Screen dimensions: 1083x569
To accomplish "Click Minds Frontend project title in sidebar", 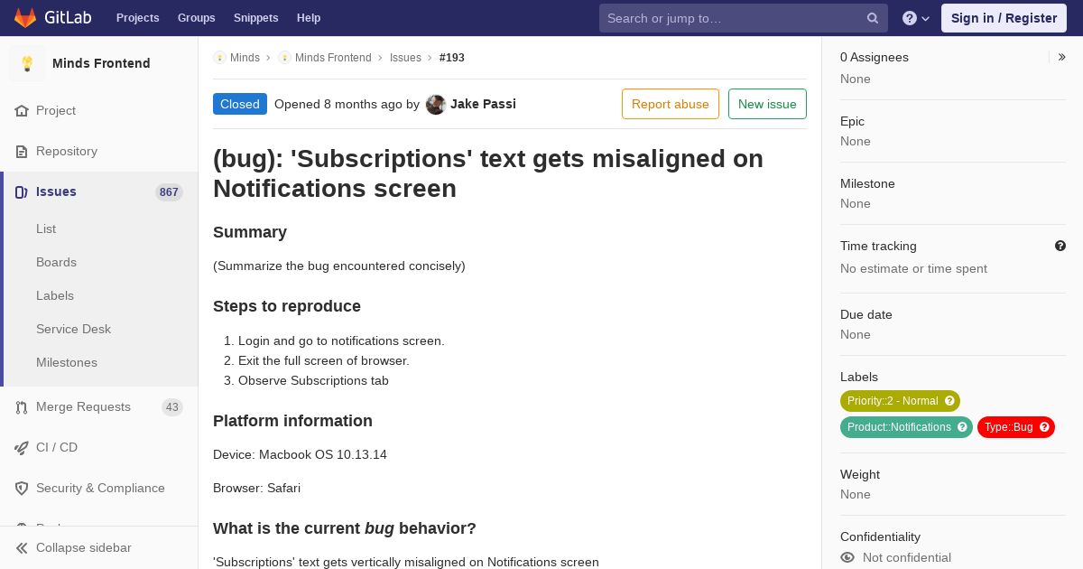I will [x=101, y=63].
